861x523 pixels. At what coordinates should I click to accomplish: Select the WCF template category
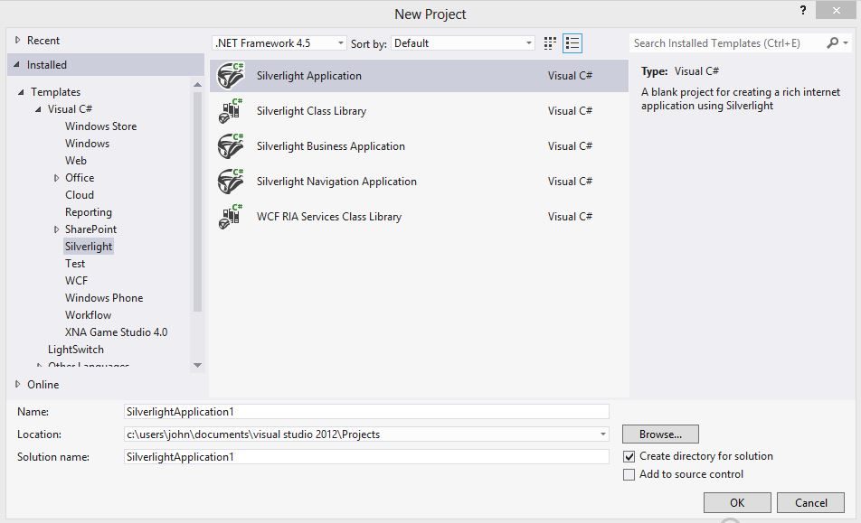point(76,281)
